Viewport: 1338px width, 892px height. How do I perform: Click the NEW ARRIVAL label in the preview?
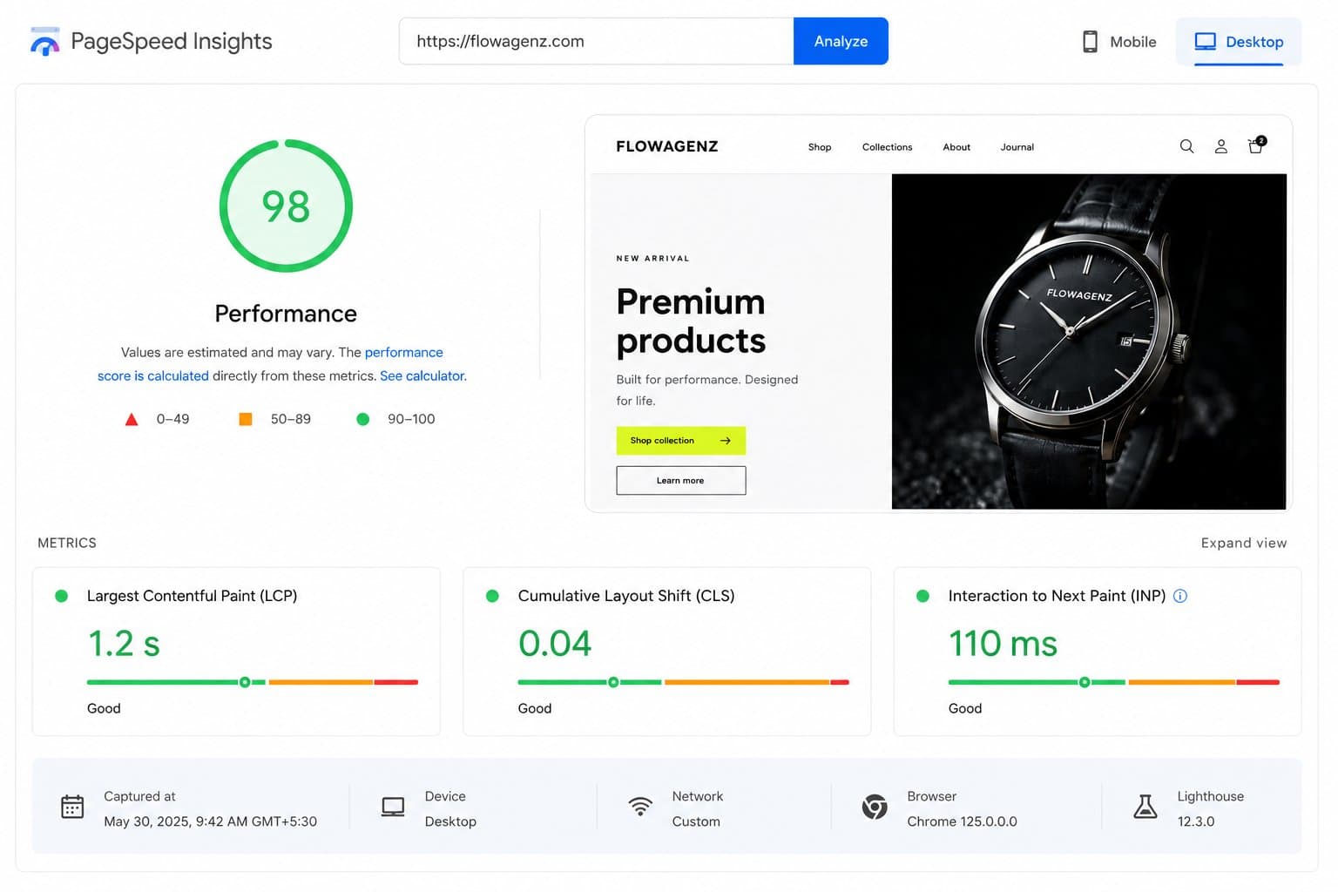[x=652, y=259]
